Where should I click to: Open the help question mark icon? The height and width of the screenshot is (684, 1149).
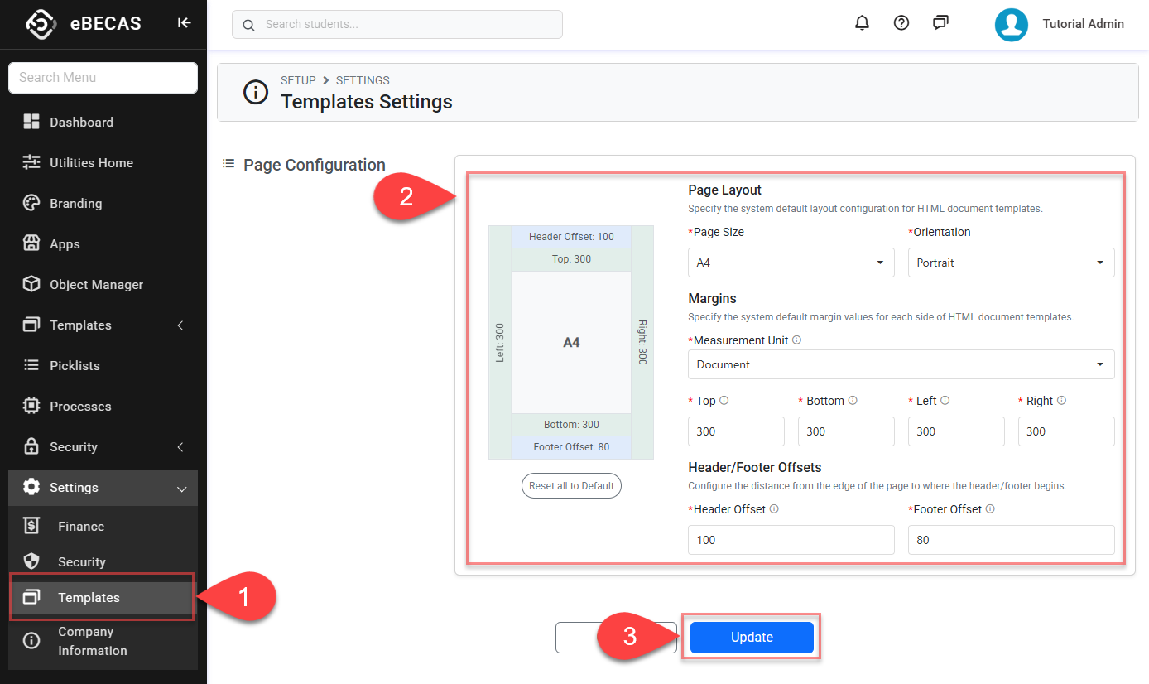901,23
